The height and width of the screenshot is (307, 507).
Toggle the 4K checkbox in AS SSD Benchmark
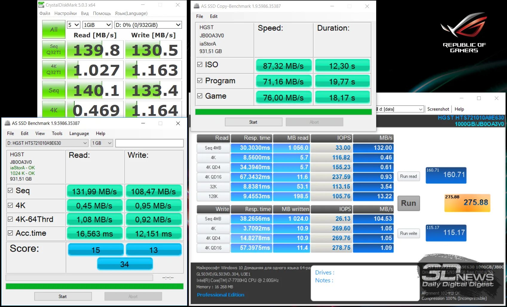10,205
